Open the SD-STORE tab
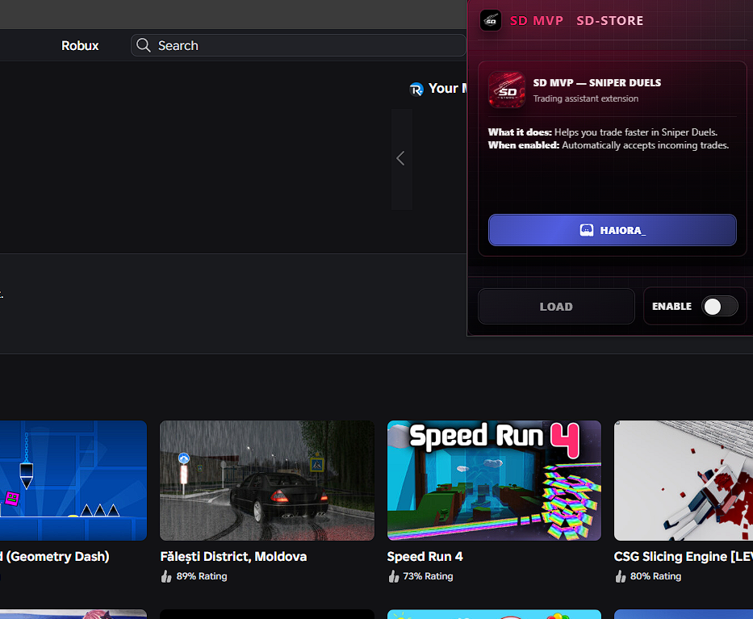Screen dimensions: 753x619 (609, 20)
